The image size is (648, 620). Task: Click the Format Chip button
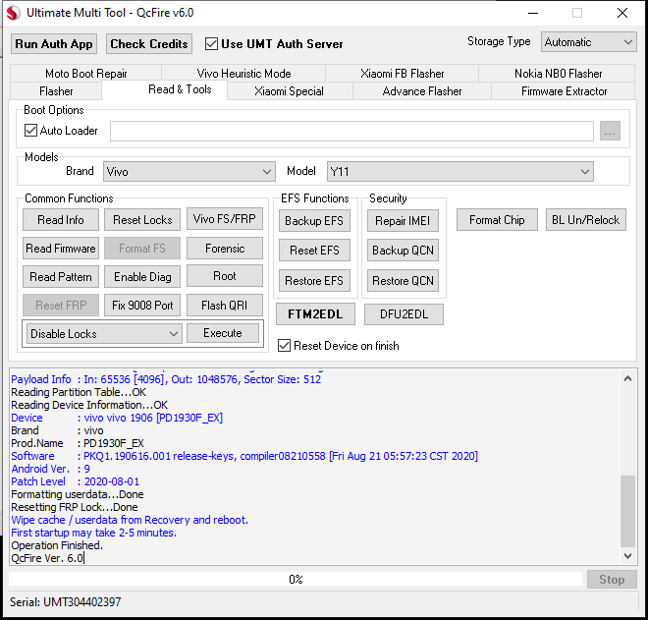click(497, 220)
